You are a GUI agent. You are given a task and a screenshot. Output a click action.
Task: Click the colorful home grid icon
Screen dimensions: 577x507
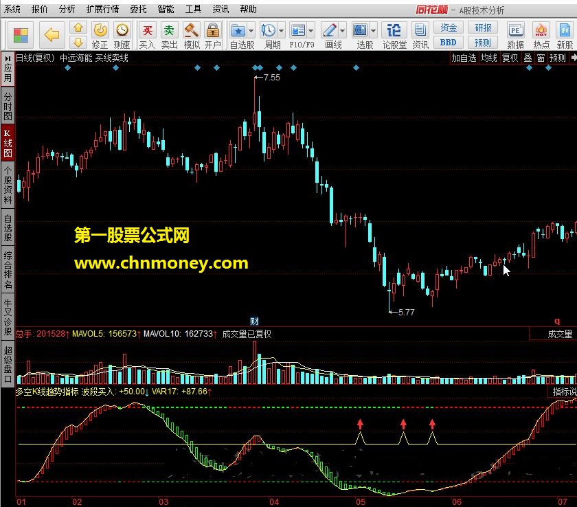21,35
